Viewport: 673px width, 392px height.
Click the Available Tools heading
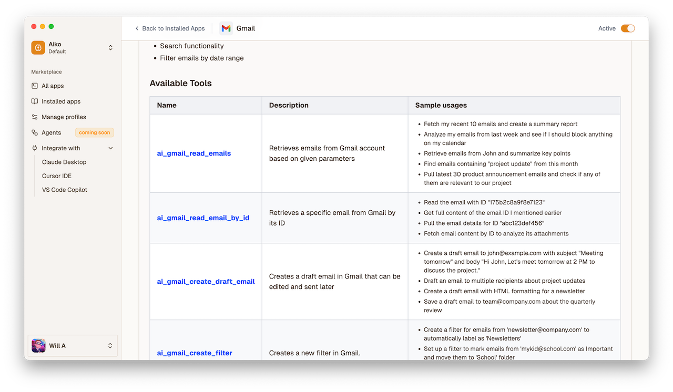[181, 83]
